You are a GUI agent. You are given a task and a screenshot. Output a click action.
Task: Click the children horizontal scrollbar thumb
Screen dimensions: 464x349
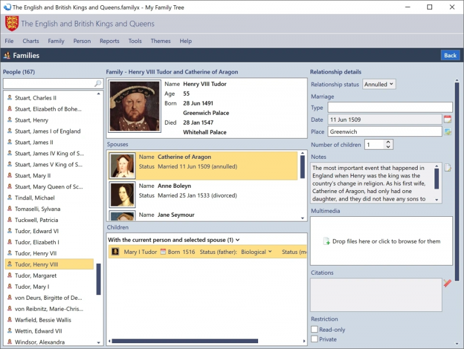pyautogui.click(x=184, y=341)
